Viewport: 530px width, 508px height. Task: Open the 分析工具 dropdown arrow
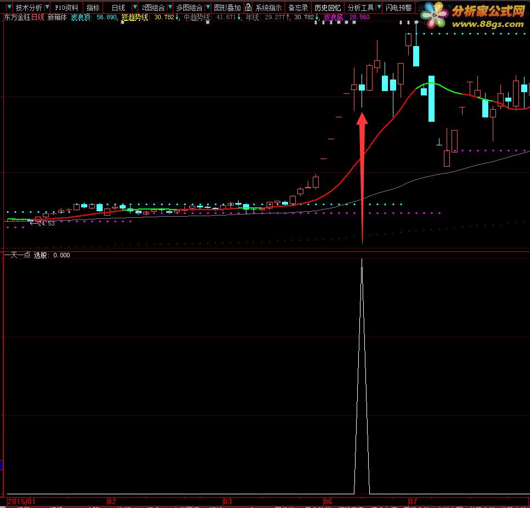click(379, 7)
